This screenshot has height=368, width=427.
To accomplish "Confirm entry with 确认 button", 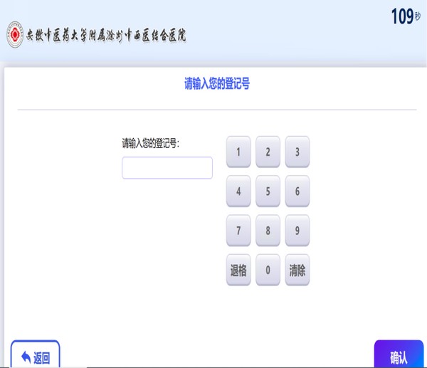I will click(x=399, y=354).
